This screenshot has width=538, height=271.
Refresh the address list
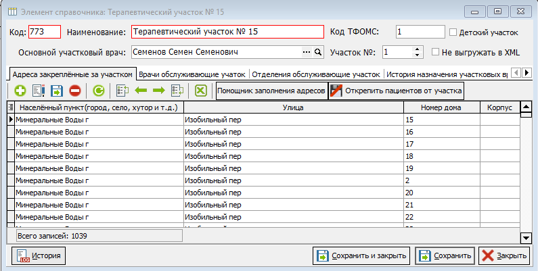(x=99, y=91)
